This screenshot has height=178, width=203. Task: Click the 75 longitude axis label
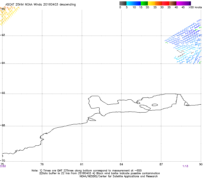pos(2,164)
